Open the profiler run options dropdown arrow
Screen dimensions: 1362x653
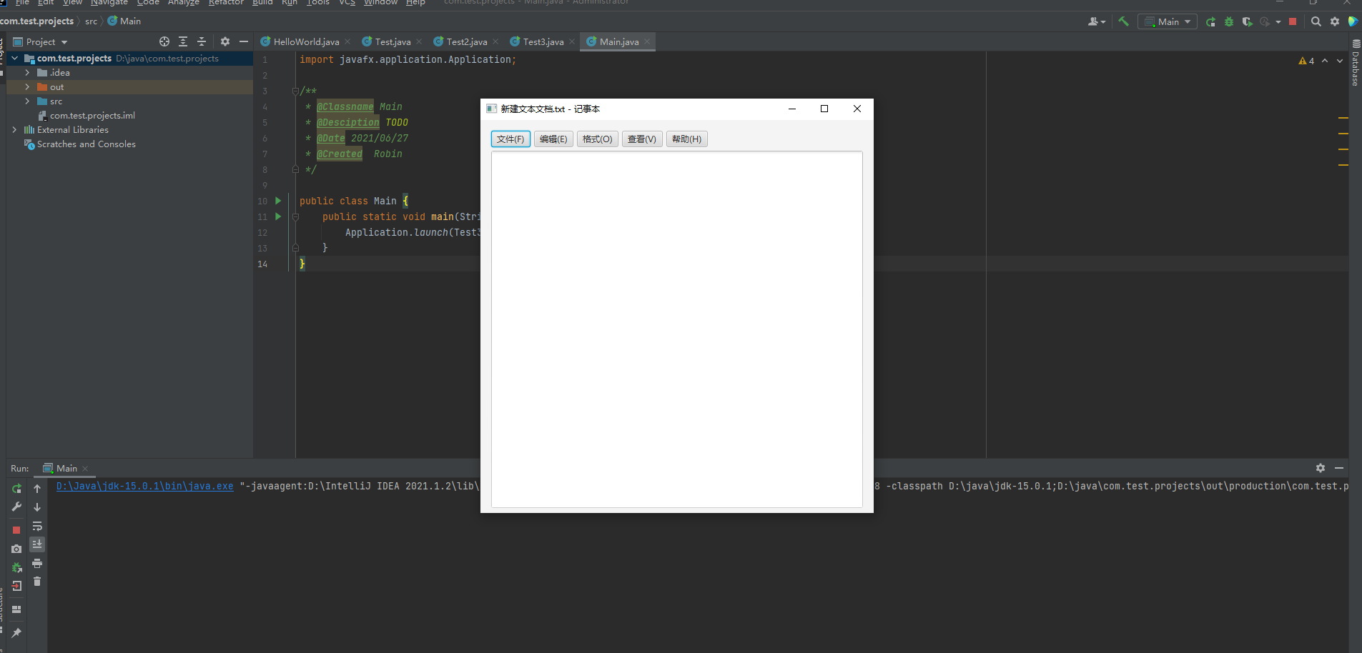[1278, 21]
